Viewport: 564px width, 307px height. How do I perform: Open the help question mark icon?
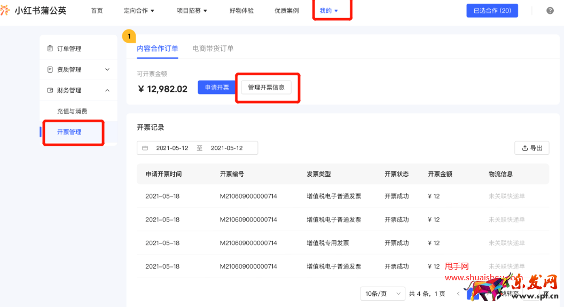point(550,11)
